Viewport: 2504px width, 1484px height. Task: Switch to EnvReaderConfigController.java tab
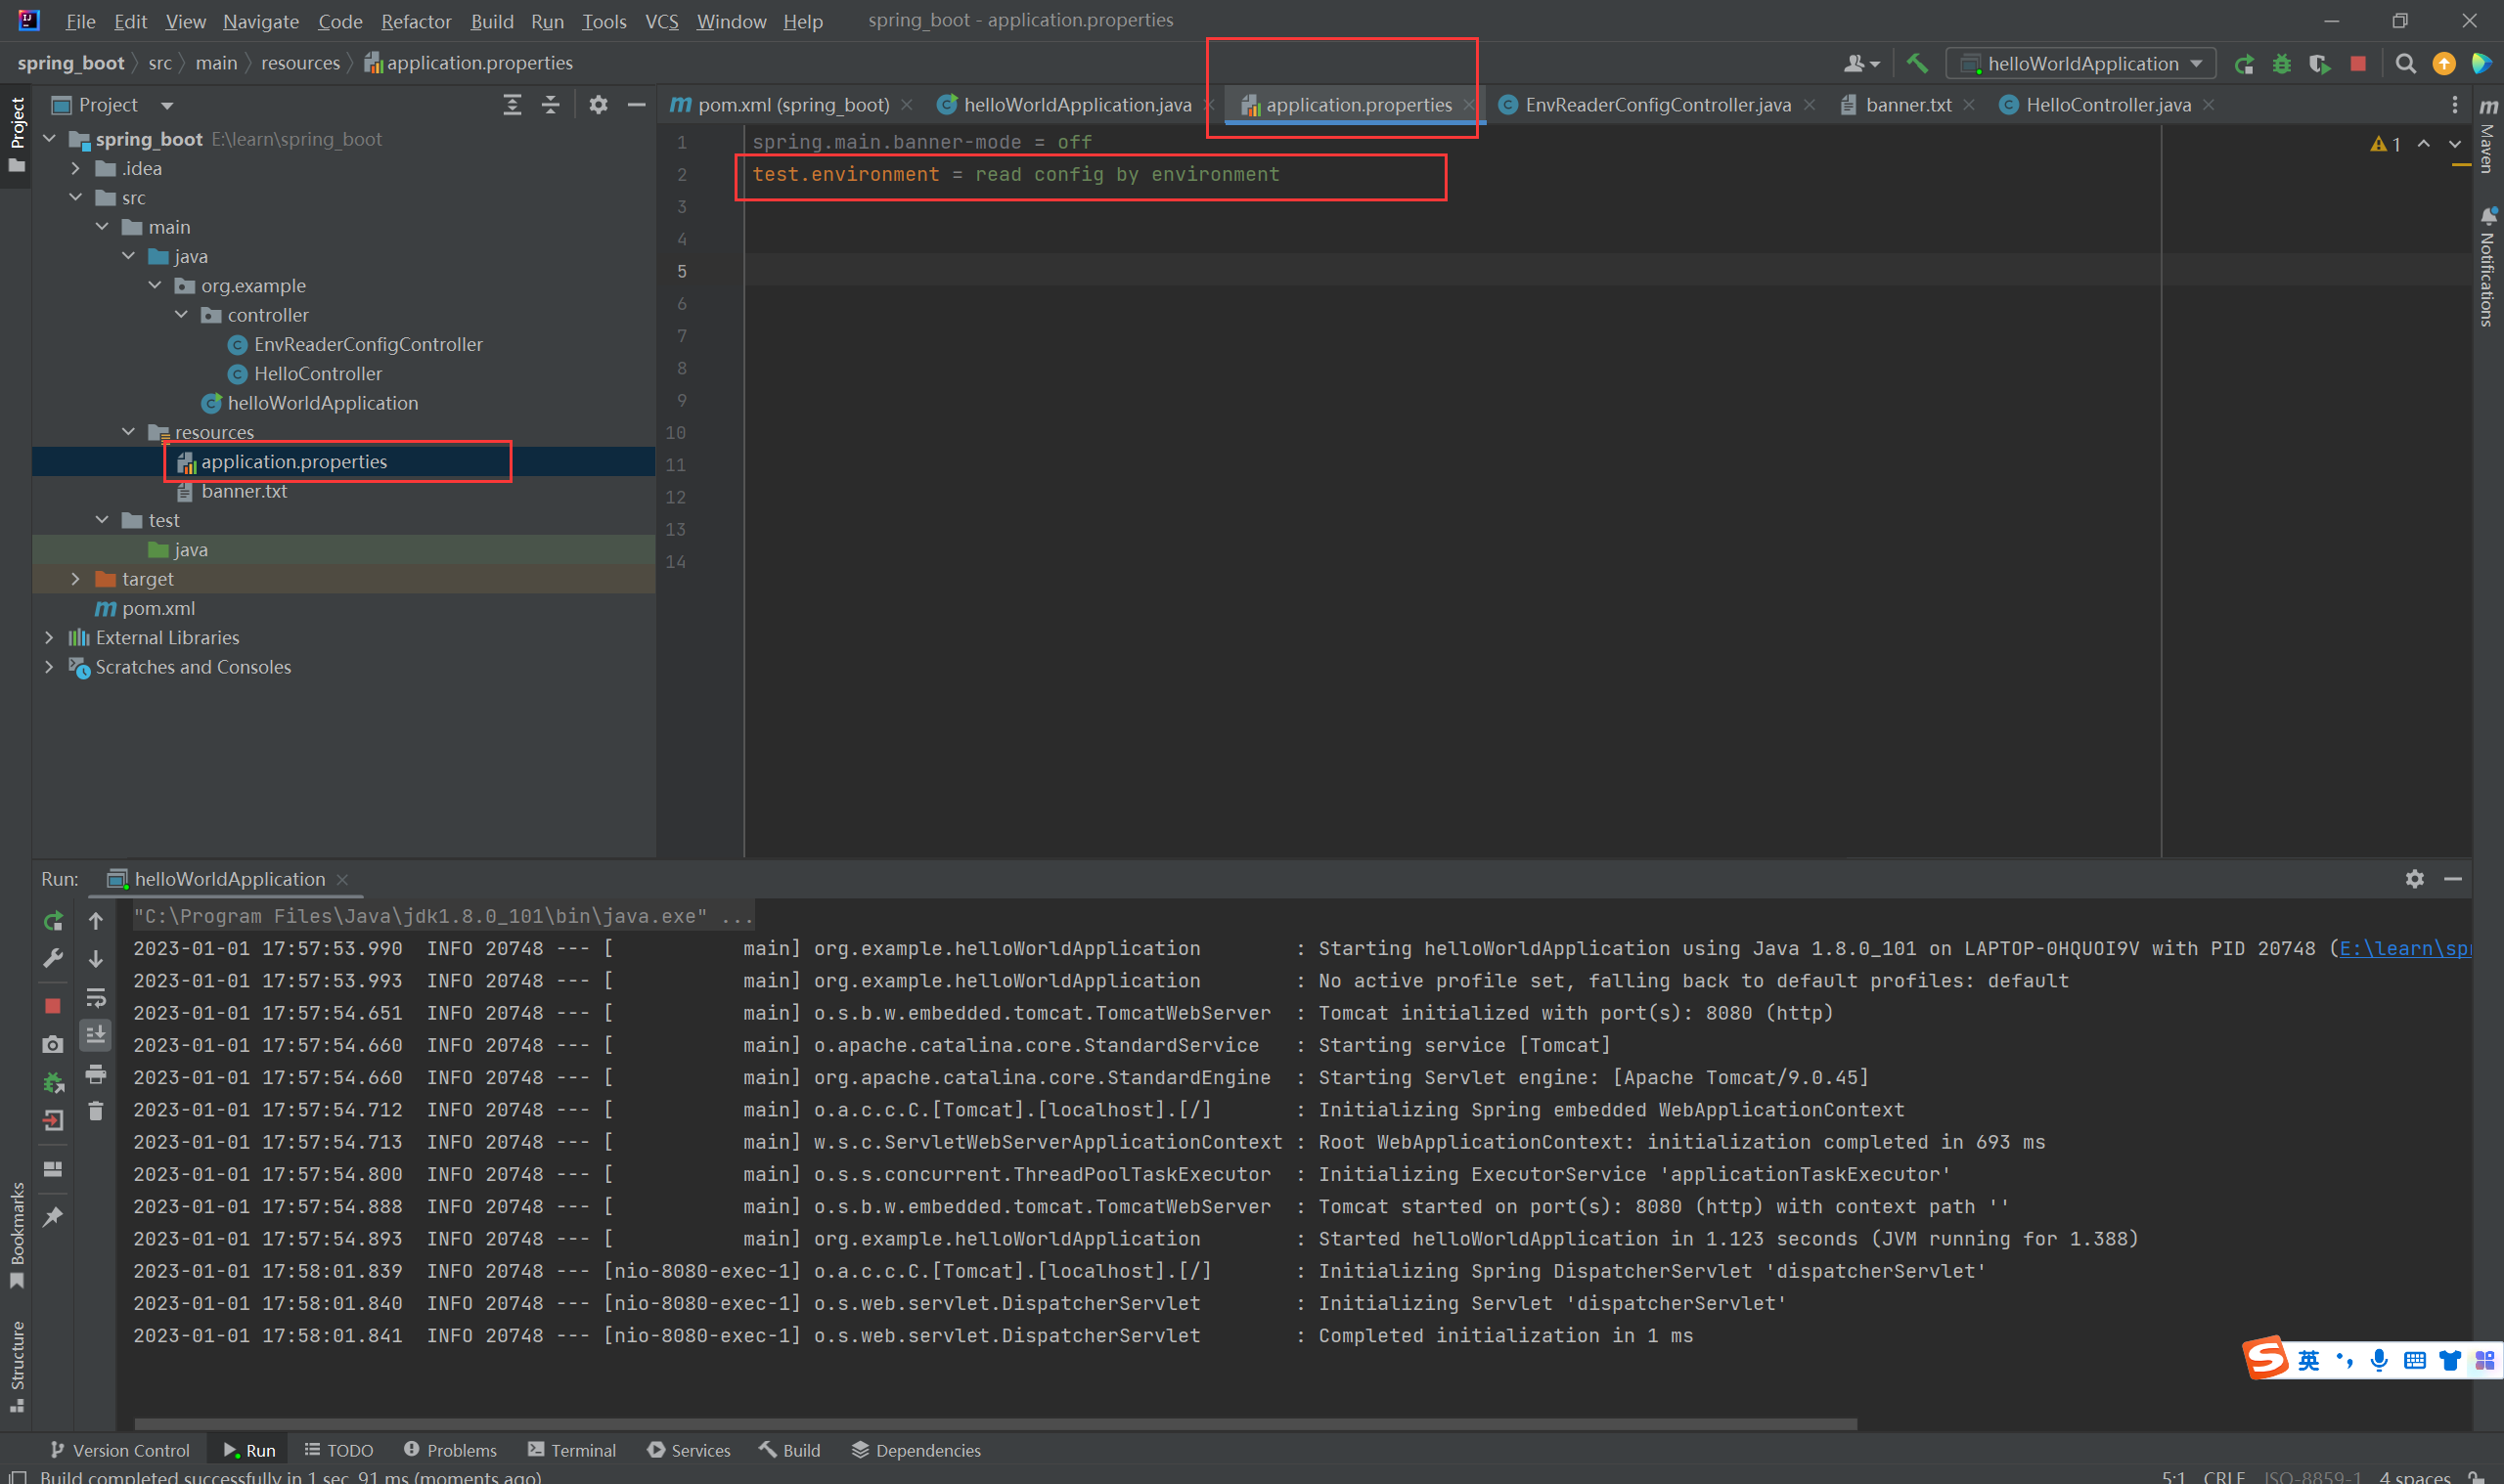(1657, 105)
